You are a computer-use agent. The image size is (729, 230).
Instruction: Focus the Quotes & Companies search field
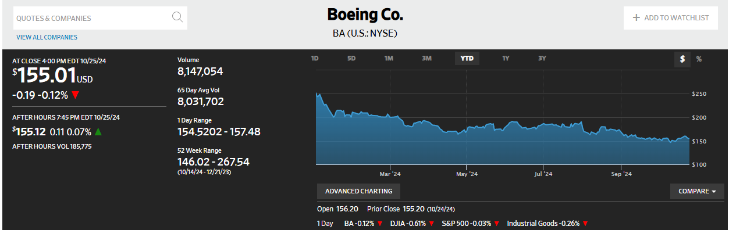click(x=100, y=18)
